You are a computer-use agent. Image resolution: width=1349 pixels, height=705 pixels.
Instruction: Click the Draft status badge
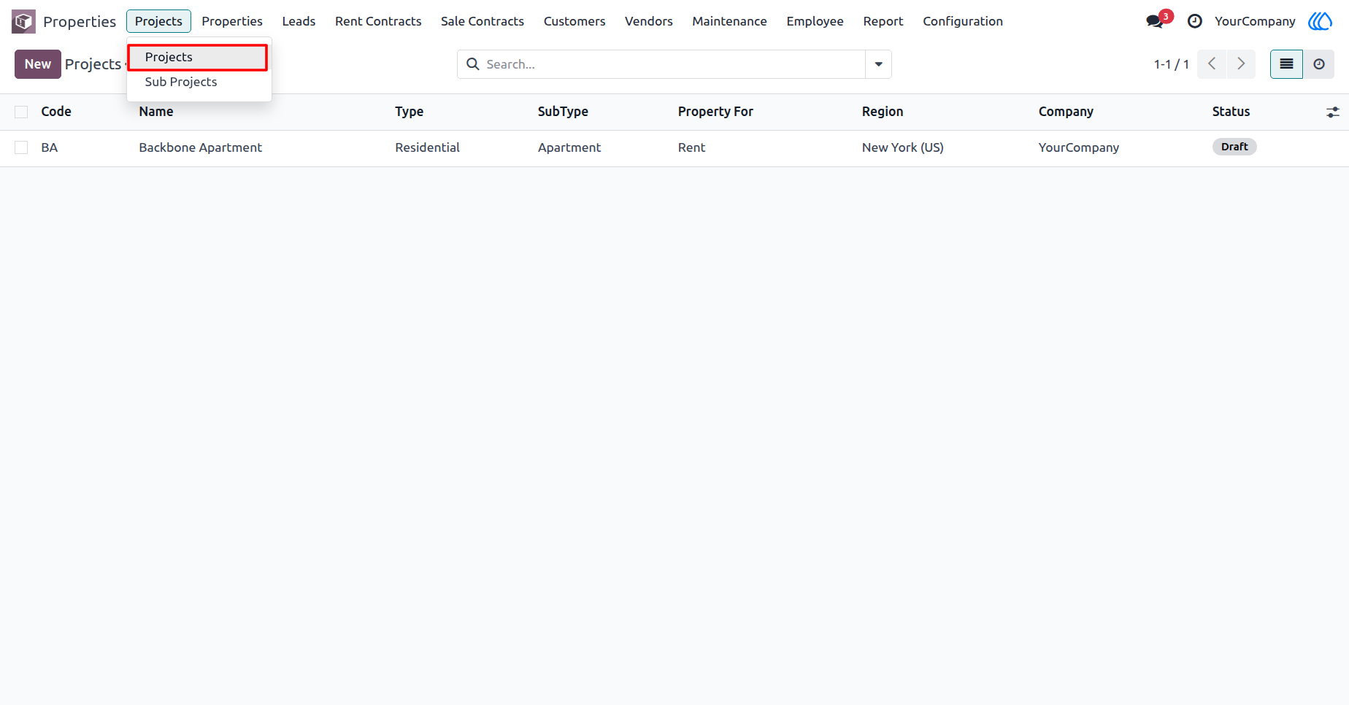[x=1234, y=147]
